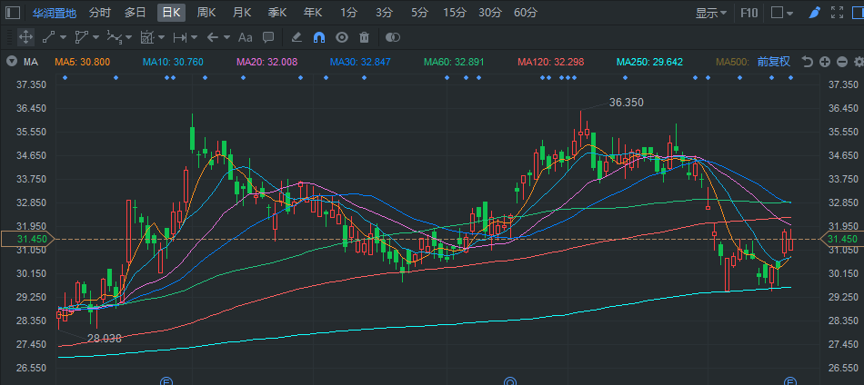This screenshot has height=385, width=864.
Task: Switch to 多日 tab
Action: (135, 13)
